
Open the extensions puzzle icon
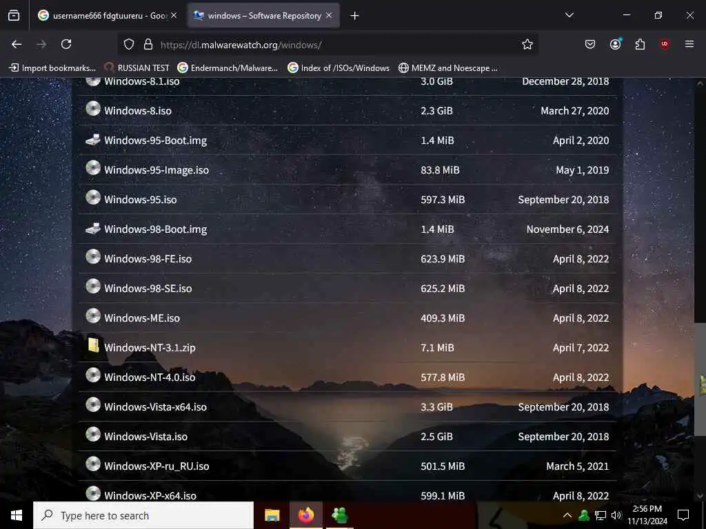[x=640, y=44]
